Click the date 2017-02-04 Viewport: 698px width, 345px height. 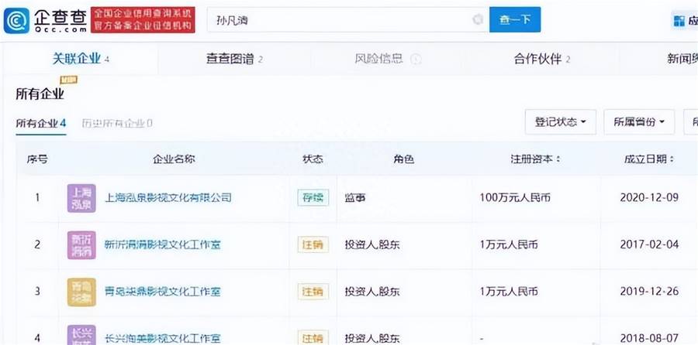click(649, 244)
